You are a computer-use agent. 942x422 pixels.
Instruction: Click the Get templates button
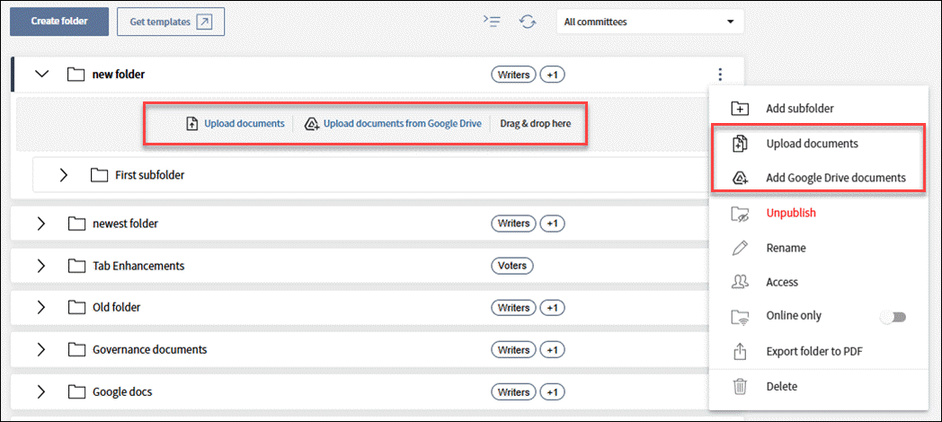click(x=170, y=22)
